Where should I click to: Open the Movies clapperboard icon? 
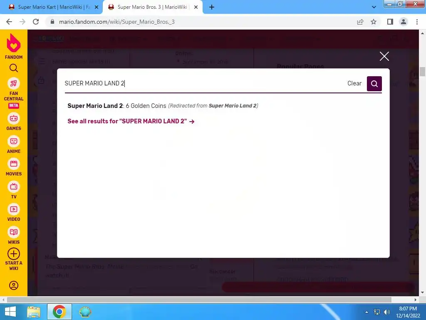[x=14, y=164]
